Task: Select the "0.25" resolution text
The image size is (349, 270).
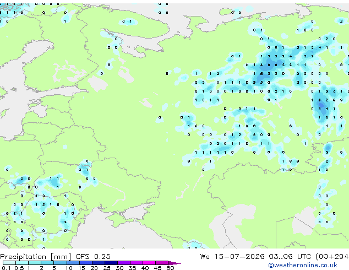Action: click(x=102, y=257)
